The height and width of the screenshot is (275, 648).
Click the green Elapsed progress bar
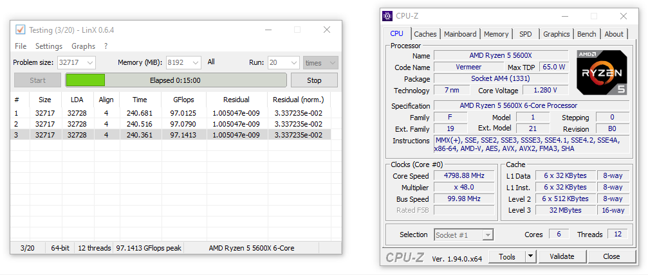coord(176,80)
